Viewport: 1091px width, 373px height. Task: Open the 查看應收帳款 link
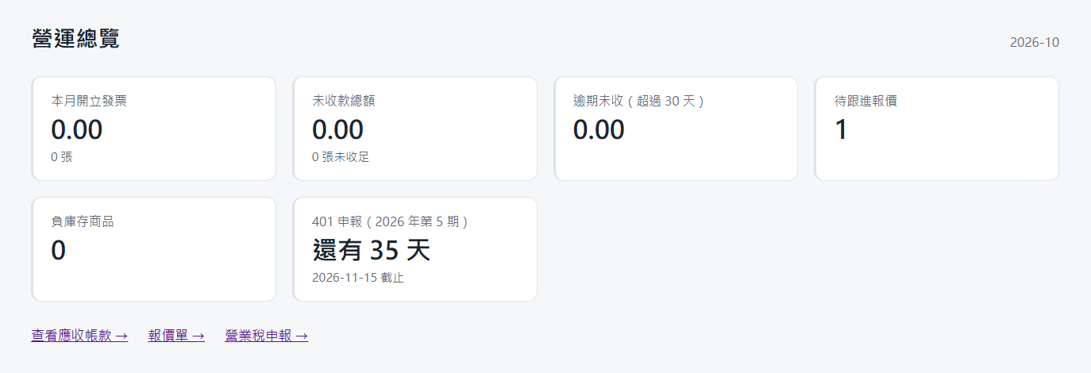coord(79,336)
